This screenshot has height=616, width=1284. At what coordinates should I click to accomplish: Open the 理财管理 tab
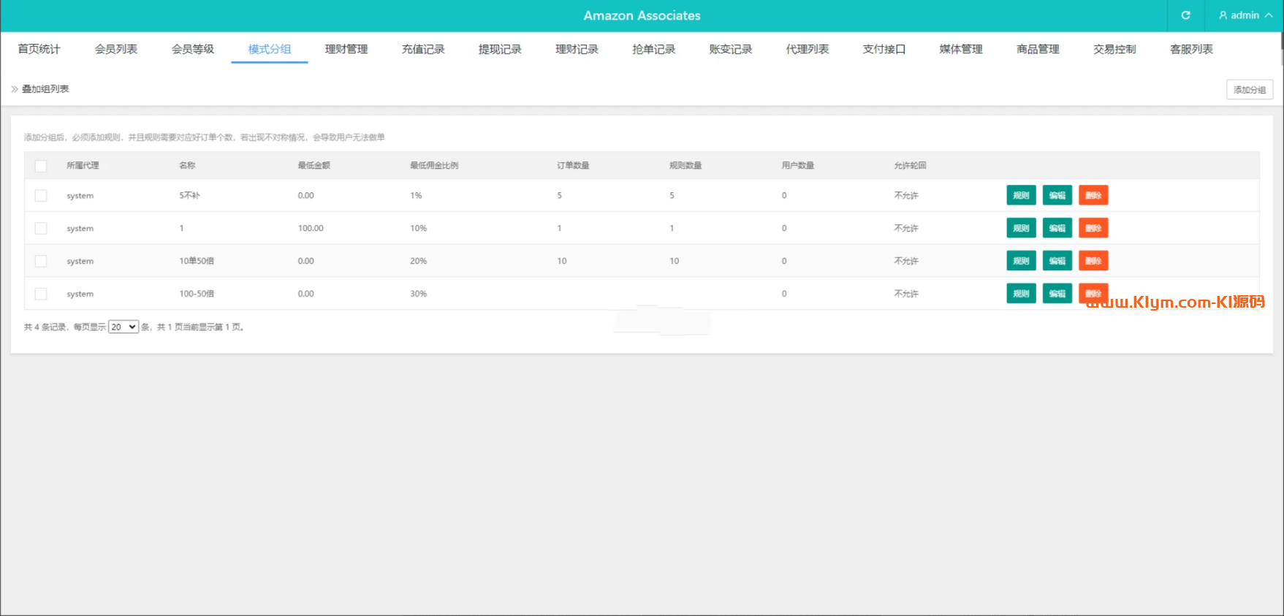point(346,49)
